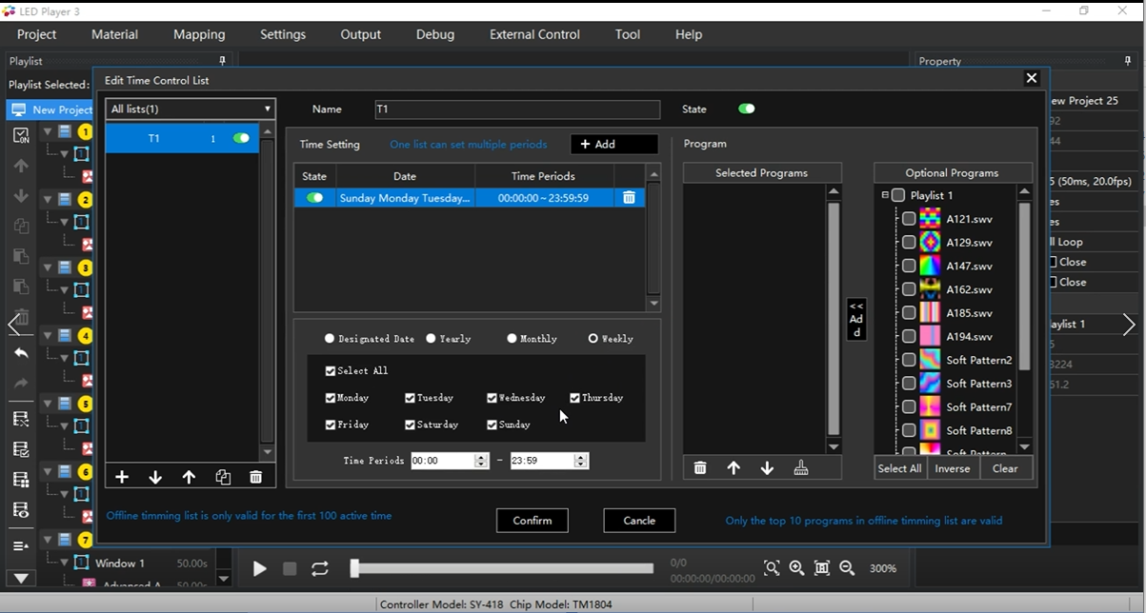This screenshot has height=613, width=1146.
Task: Open the Mapping menu
Action: coord(199,34)
